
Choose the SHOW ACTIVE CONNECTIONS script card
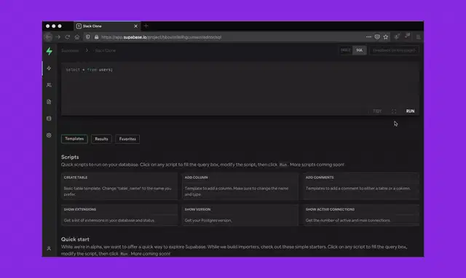(x=361, y=215)
